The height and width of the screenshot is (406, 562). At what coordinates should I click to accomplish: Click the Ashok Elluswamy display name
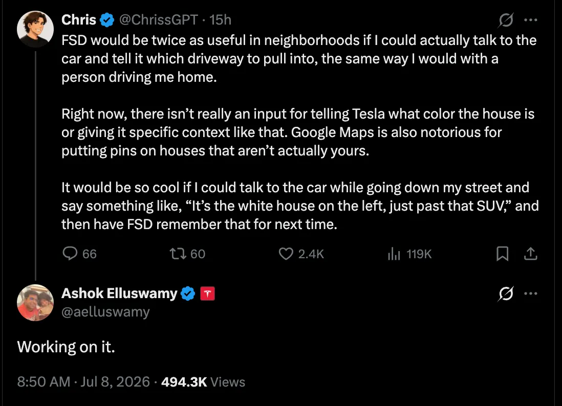pos(119,293)
